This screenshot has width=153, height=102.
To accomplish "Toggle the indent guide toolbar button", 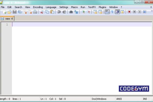I will tap(117, 12).
